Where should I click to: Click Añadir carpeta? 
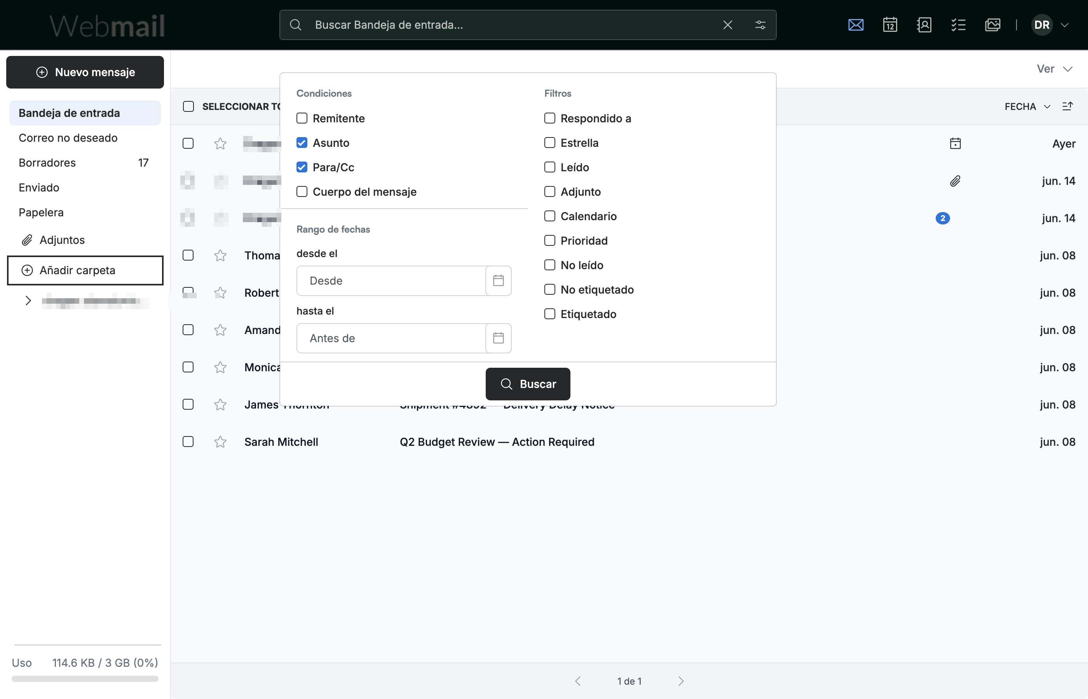pos(85,271)
